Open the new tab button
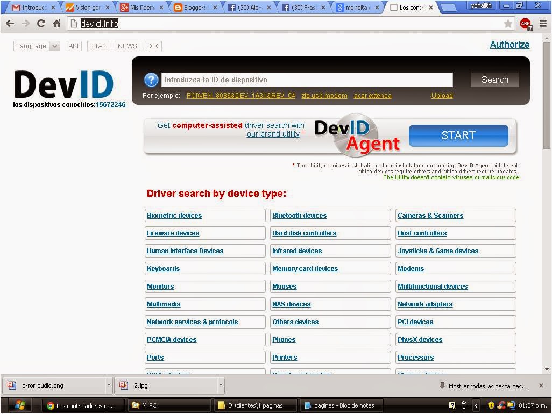This screenshot has width=552, height=414. coord(449,8)
